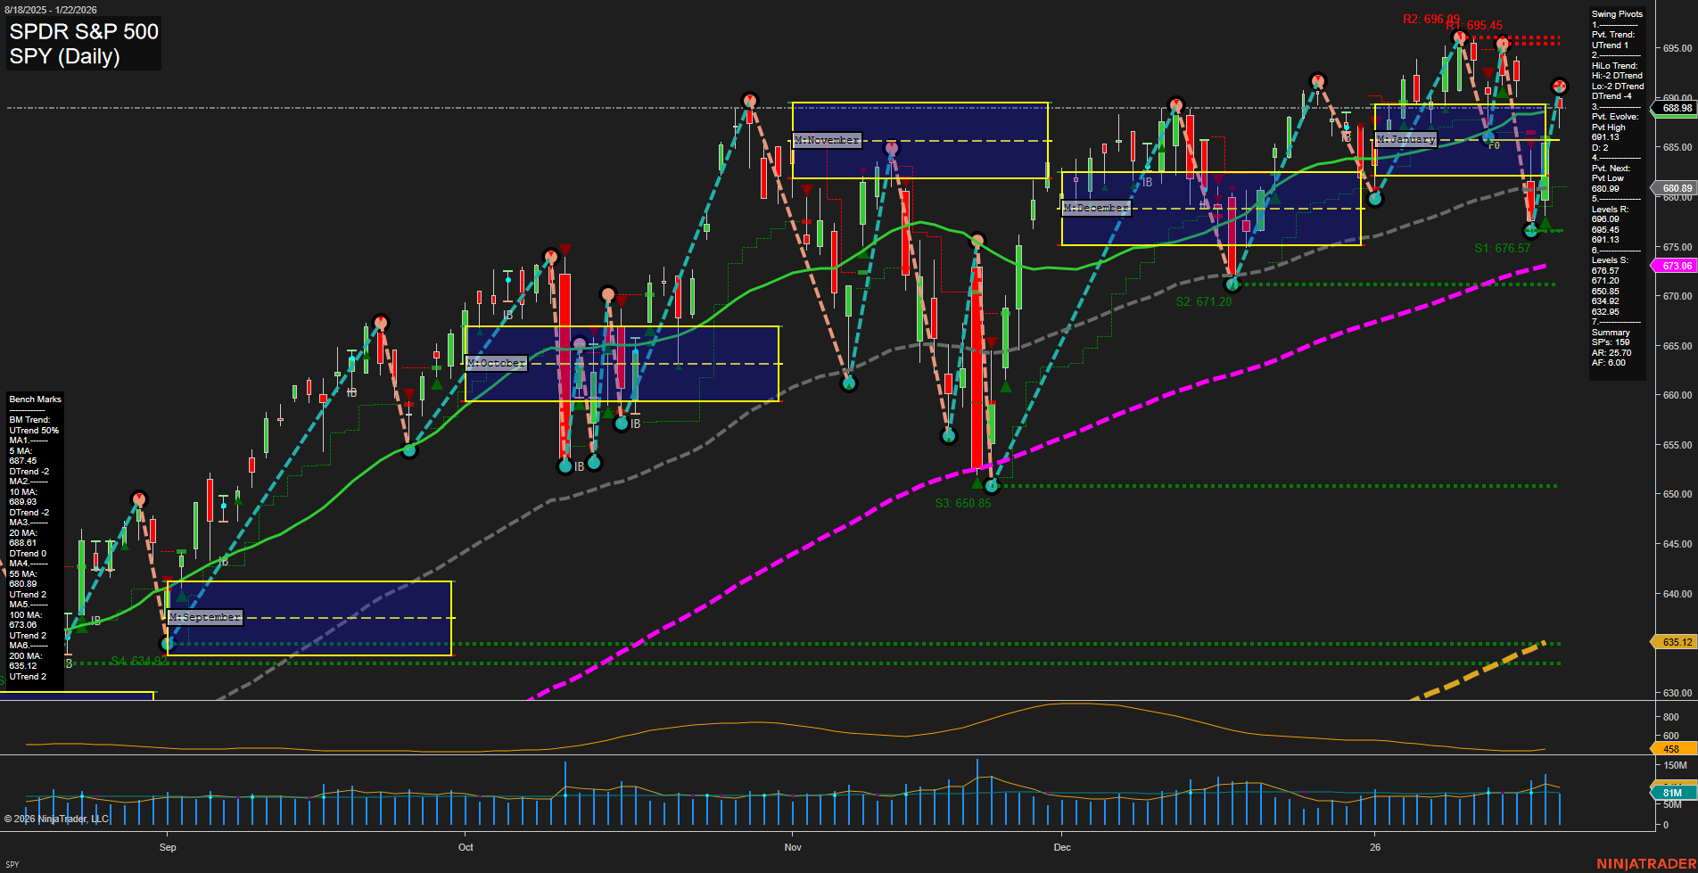The height and width of the screenshot is (873, 1698).
Task: Click the M:December zone label
Action: click(x=1095, y=207)
